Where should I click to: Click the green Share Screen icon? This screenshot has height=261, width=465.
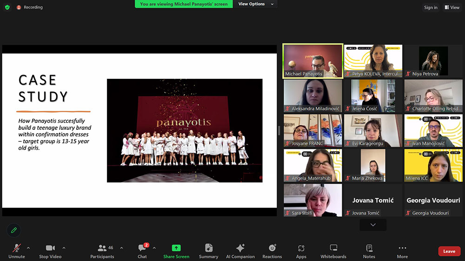[176, 248]
